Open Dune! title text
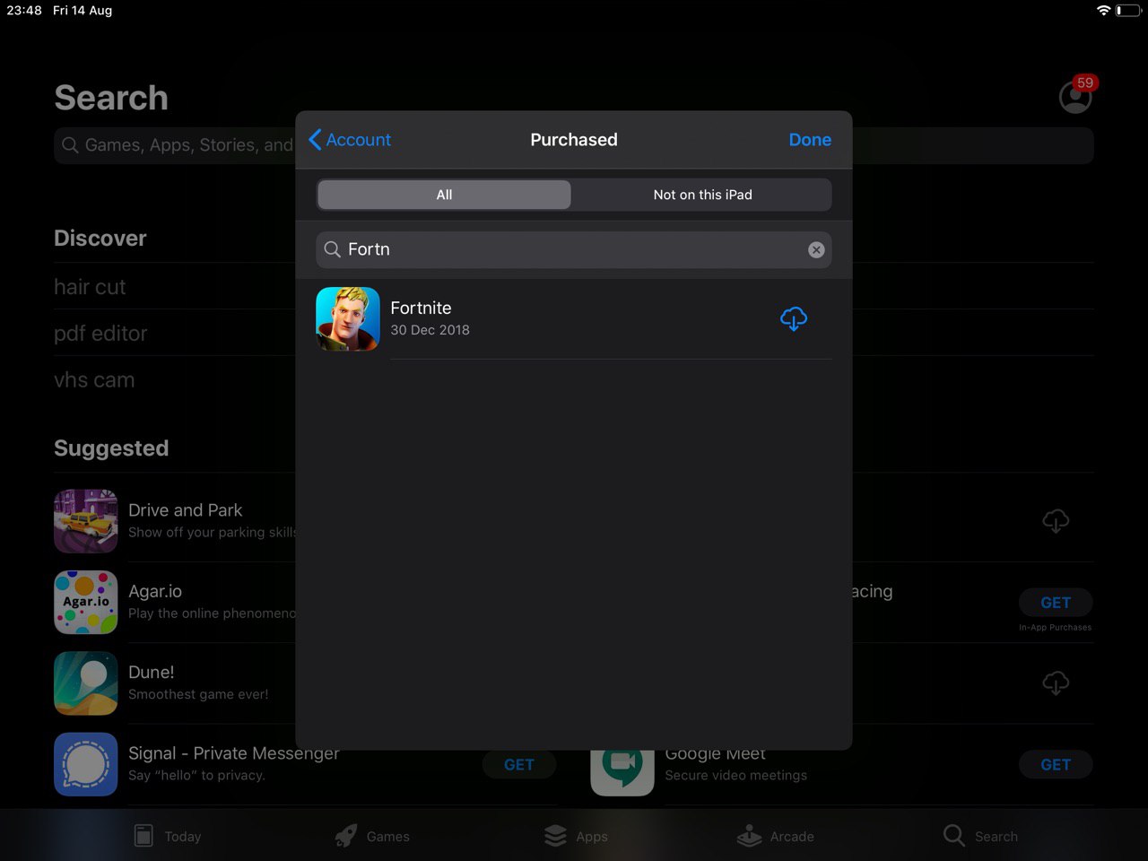 tap(152, 673)
